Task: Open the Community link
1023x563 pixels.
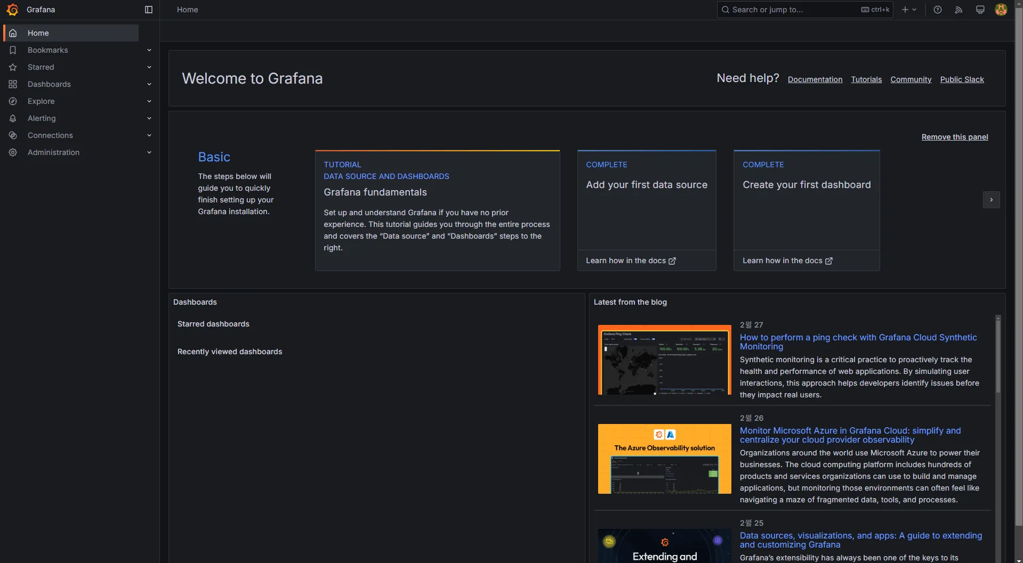Action: coord(911,79)
